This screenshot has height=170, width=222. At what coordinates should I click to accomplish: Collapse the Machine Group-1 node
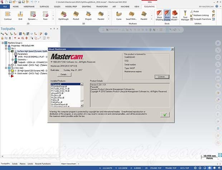click(3, 43)
